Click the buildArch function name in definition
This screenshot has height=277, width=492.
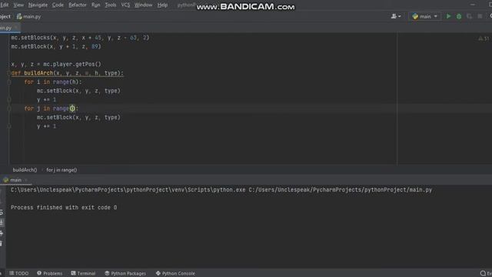click(38, 73)
